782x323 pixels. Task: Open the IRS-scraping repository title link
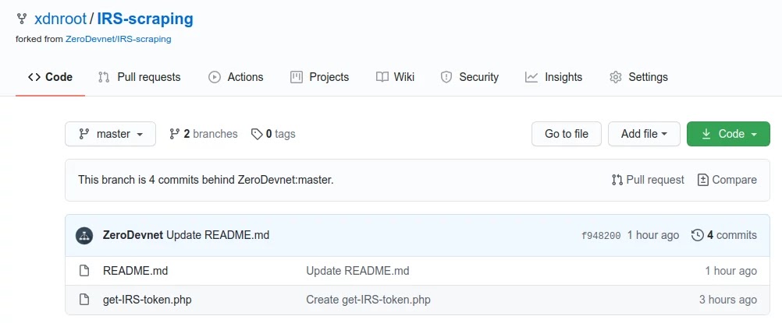pos(145,19)
